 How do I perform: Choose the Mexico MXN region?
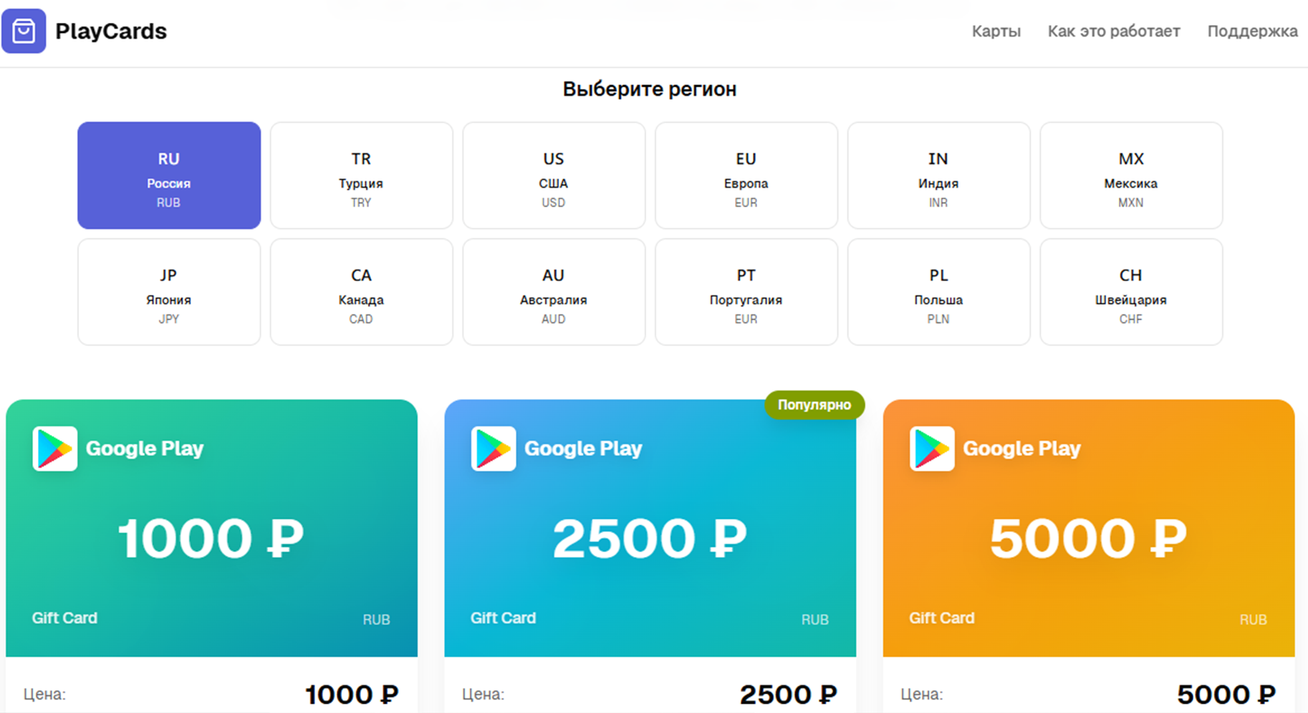pyautogui.click(x=1130, y=176)
